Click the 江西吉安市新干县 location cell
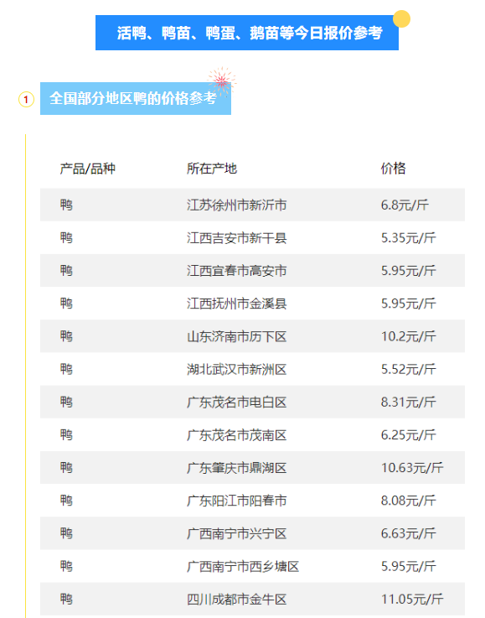 coord(236,238)
